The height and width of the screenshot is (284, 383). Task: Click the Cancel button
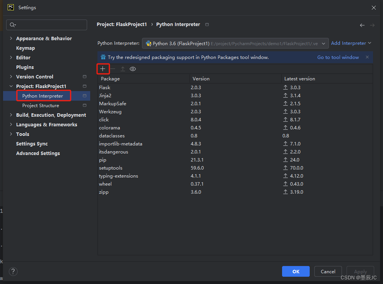tap(328, 271)
